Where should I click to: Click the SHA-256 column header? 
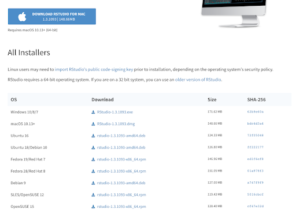(x=256, y=100)
